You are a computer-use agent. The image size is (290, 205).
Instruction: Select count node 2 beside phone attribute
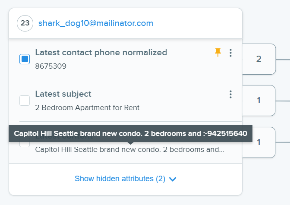tap(259, 59)
